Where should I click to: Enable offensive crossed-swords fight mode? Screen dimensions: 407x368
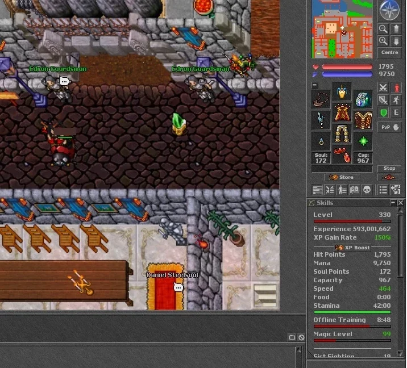(x=383, y=87)
